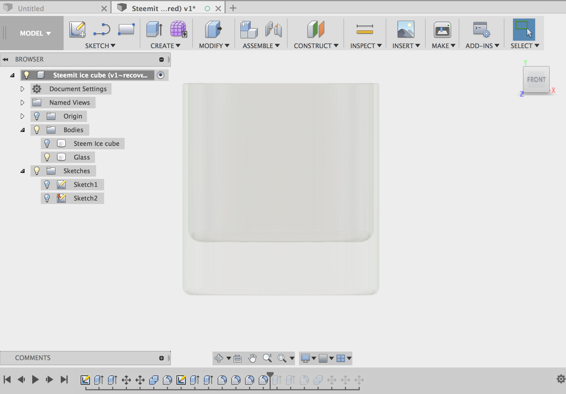This screenshot has width=566, height=394.
Task: Toggle visibility of Glass body
Action: click(47, 157)
